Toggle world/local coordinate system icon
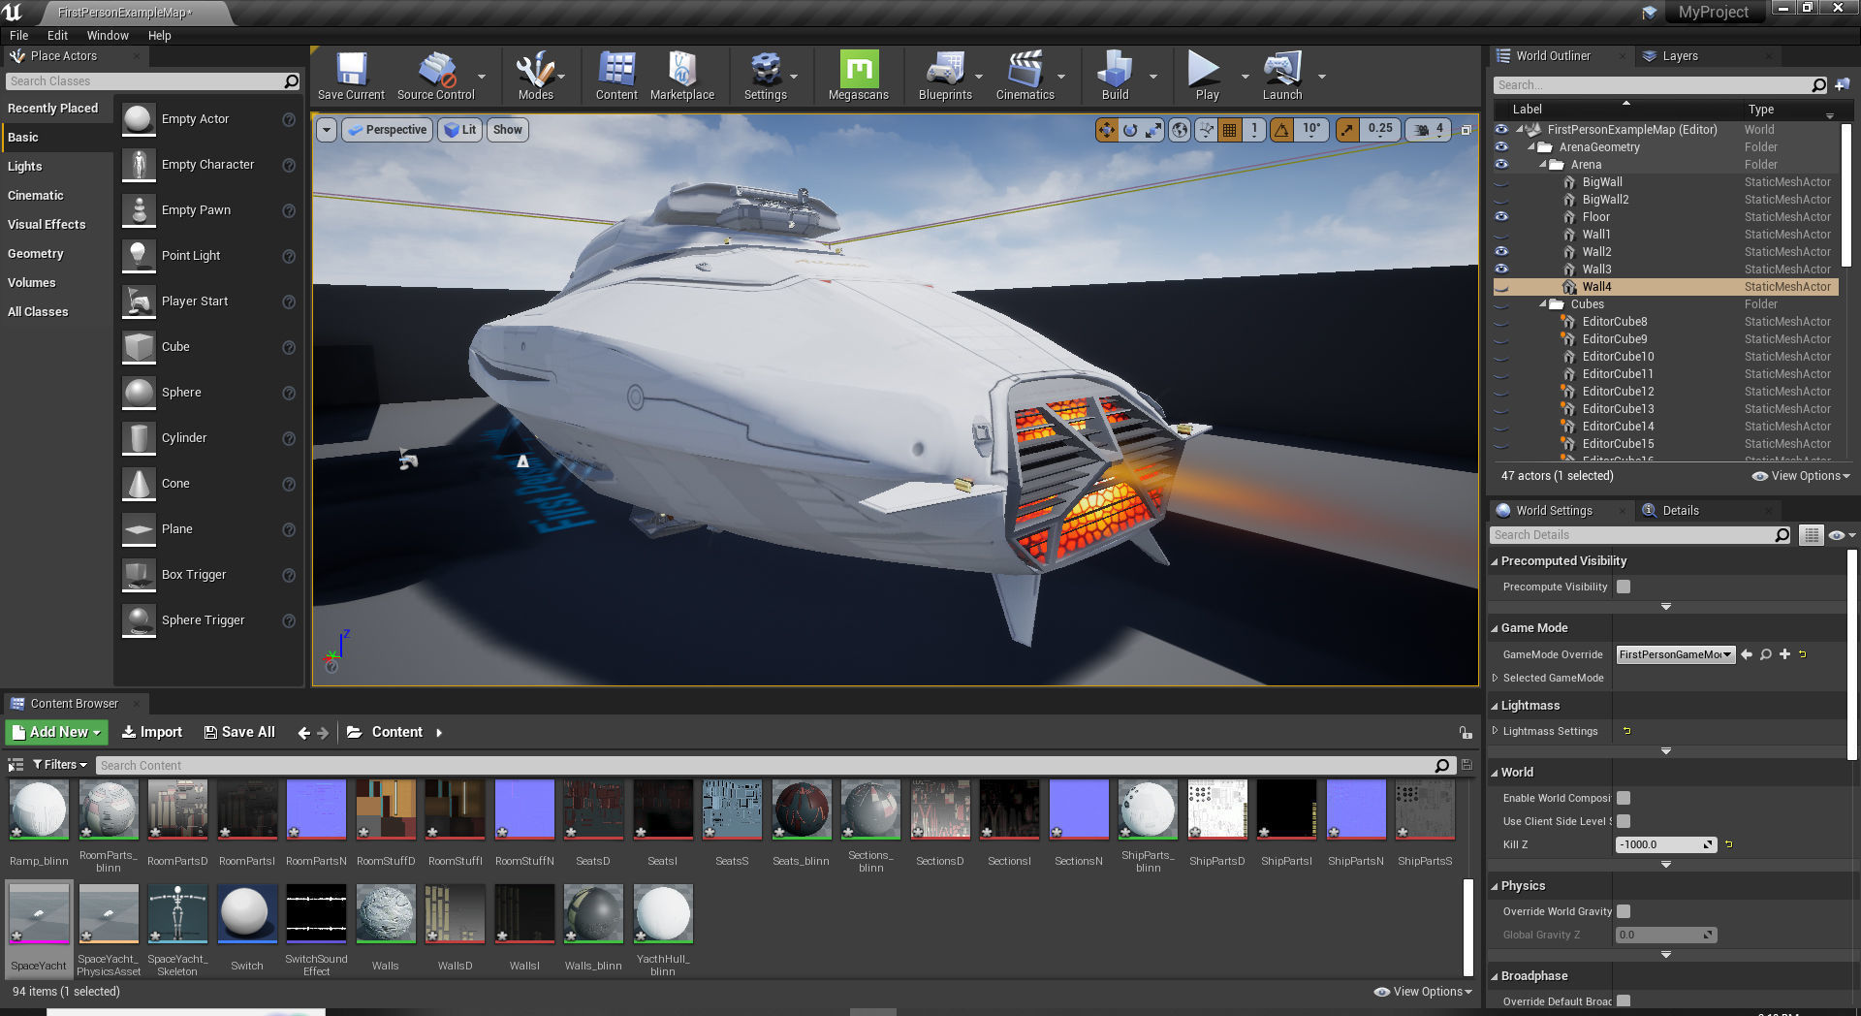Viewport: 1861px width, 1016px height. click(1180, 129)
